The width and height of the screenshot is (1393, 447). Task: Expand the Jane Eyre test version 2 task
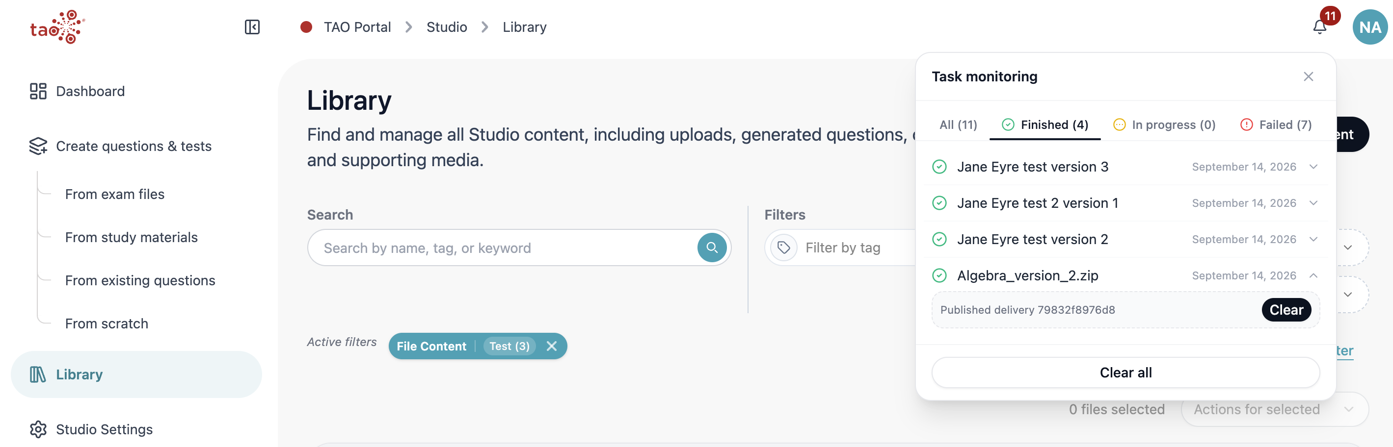(x=1313, y=239)
